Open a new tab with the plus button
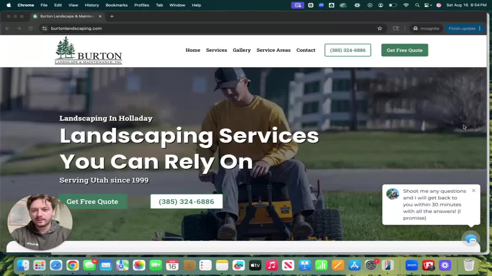This screenshot has width=492, height=276. pyautogui.click(x=112, y=16)
